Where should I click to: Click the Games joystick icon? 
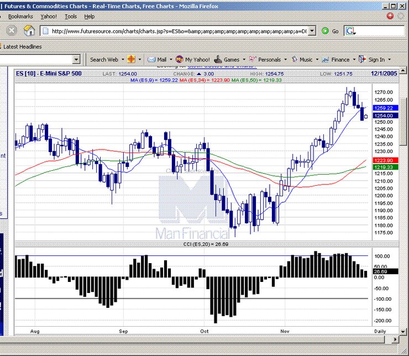(218, 60)
